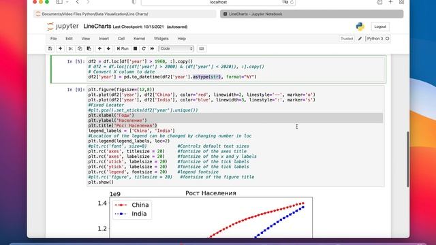Image resolution: width=436 pixels, height=245 pixels.
Task: Cut selected cells with the scissors icon
Action: [71, 48]
